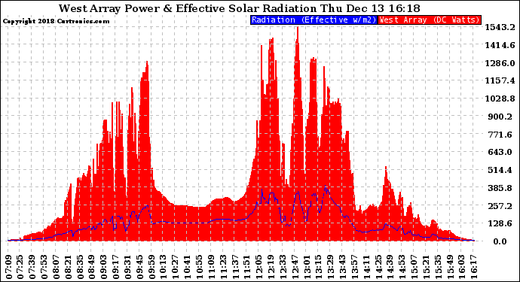Click the 14:39 time label
The image size is (520, 282).
(x=390, y=267)
